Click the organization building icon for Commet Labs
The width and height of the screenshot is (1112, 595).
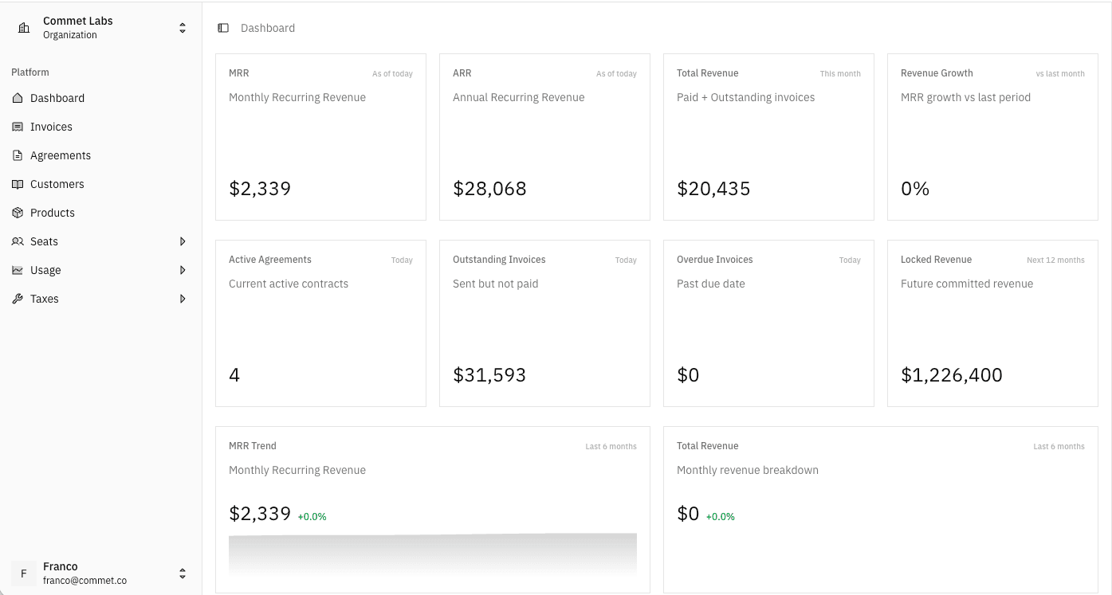pos(22,26)
